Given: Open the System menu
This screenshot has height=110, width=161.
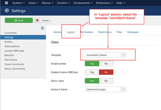Looking at the screenshot, I should point(18,3).
